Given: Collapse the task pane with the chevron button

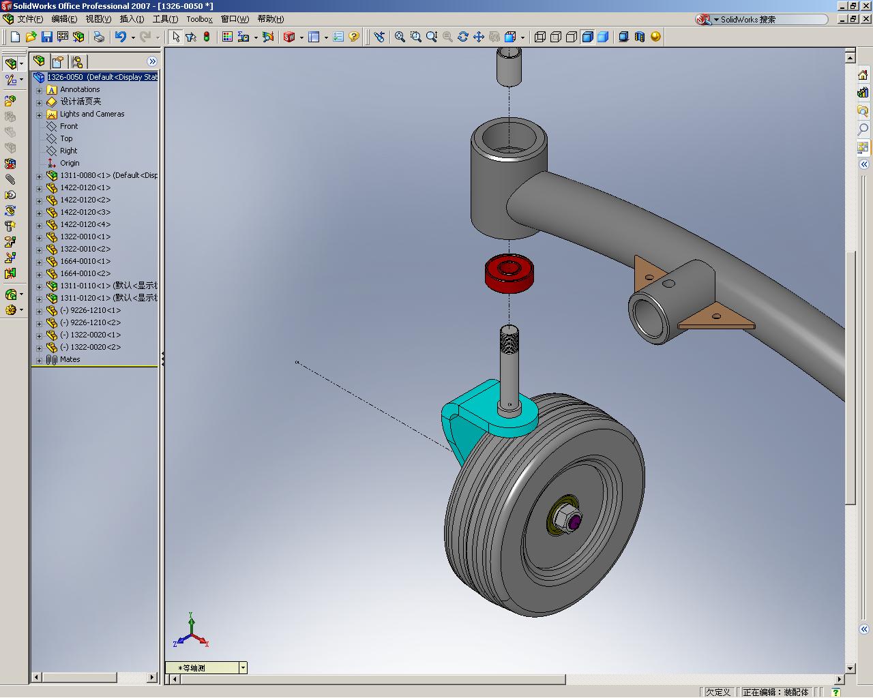Looking at the screenshot, I should (863, 164).
